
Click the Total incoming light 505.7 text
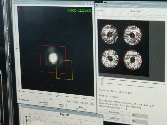[x=120, y=105]
